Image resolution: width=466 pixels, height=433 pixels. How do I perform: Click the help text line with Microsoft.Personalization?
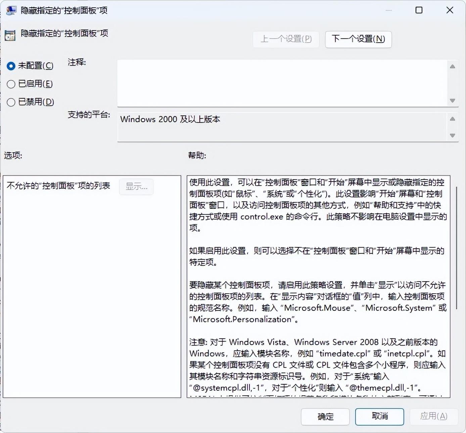tap(244, 320)
